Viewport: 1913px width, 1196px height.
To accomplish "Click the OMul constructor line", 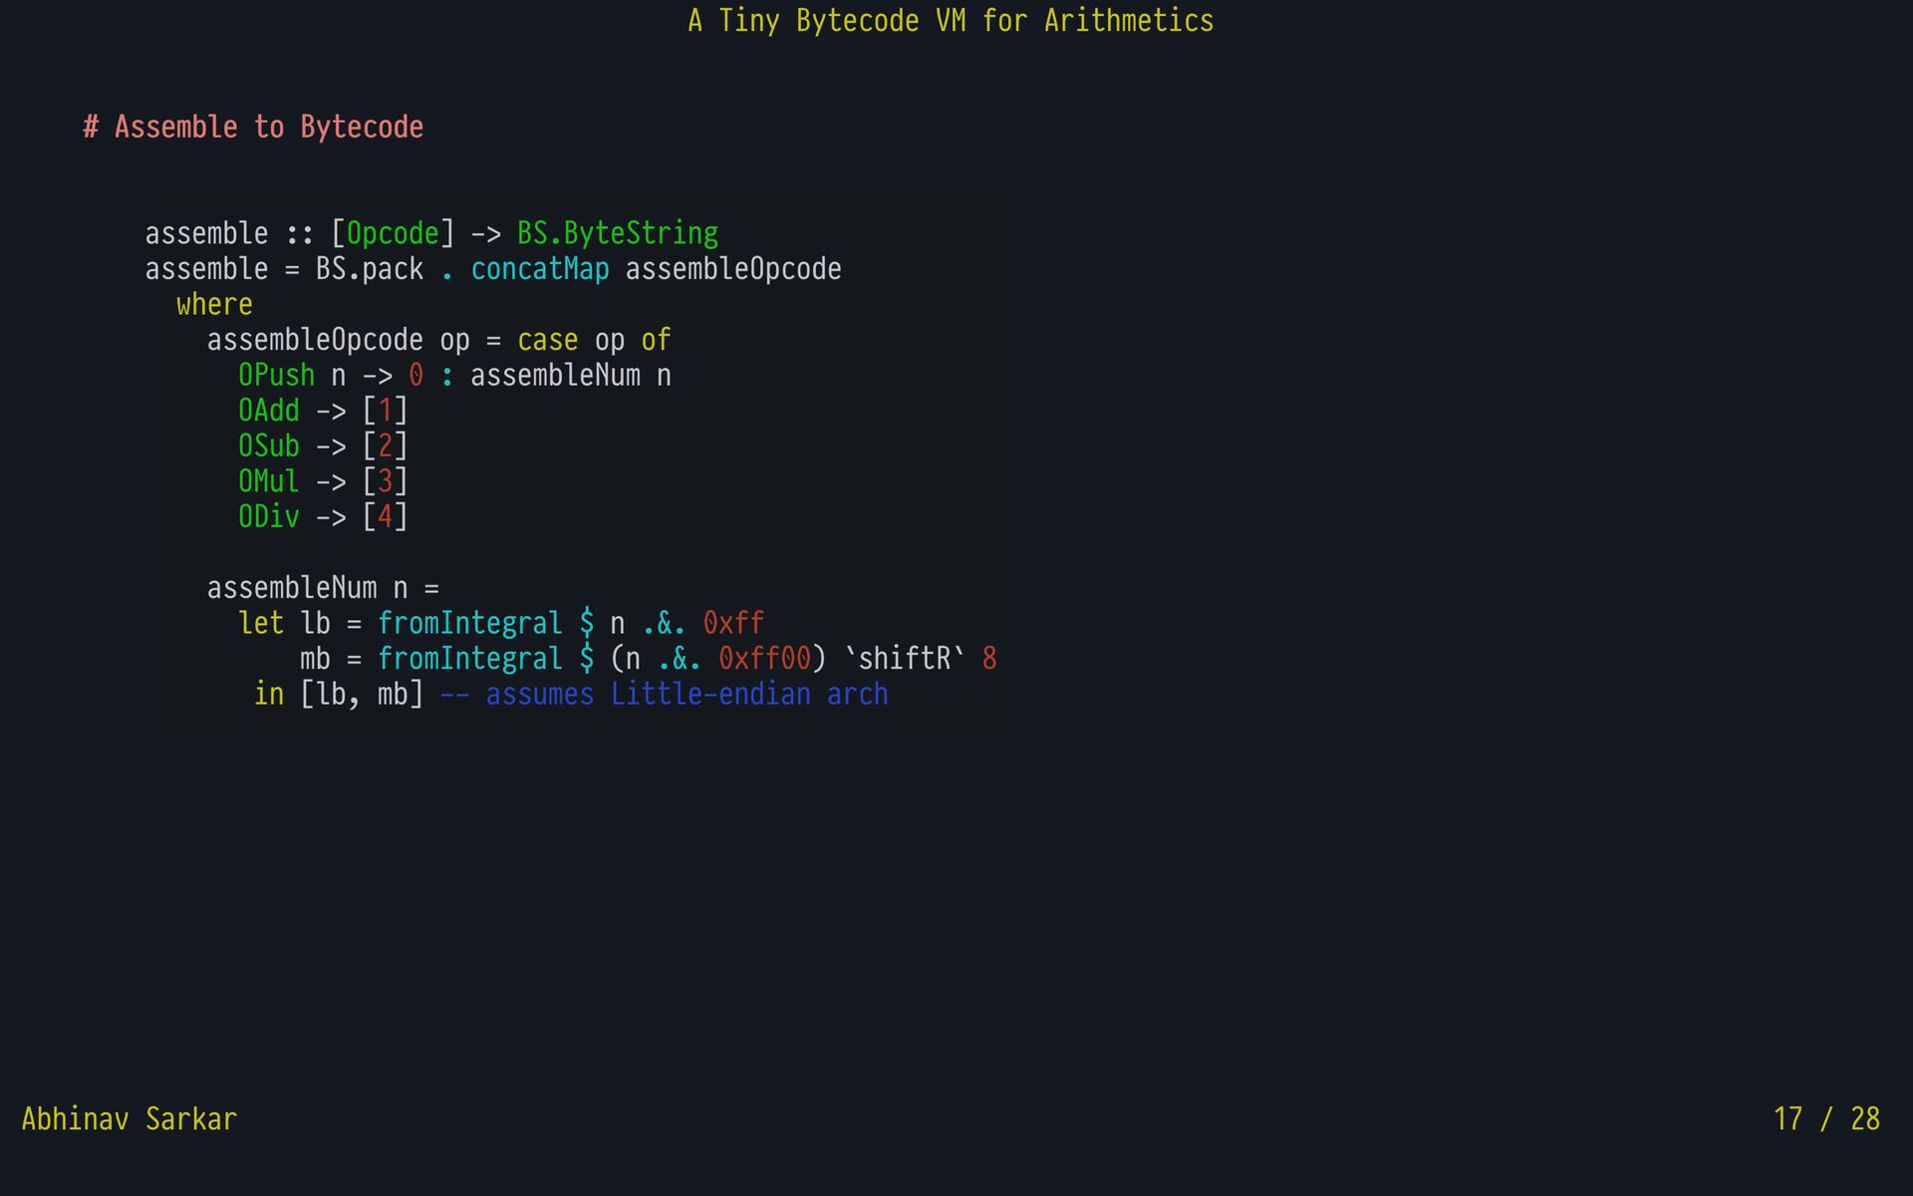I will tap(269, 481).
